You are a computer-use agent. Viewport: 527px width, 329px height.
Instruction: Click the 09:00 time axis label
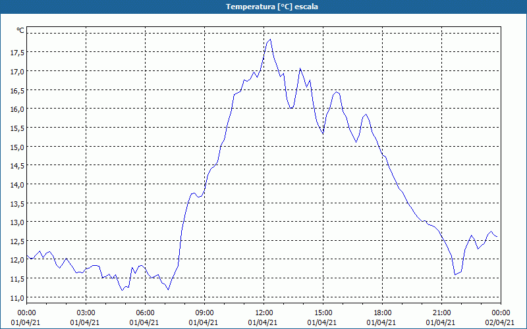pyautogui.click(x=205, y=313)
